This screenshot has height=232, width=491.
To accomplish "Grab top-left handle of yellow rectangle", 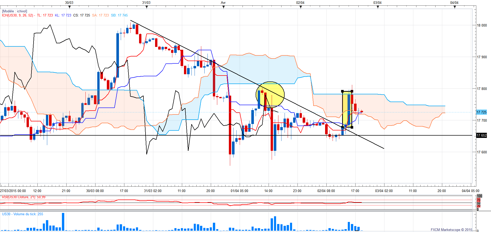I will 342,91.
